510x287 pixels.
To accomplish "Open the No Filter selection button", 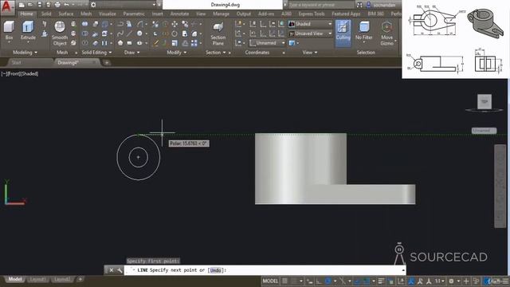I will point(363,32).
